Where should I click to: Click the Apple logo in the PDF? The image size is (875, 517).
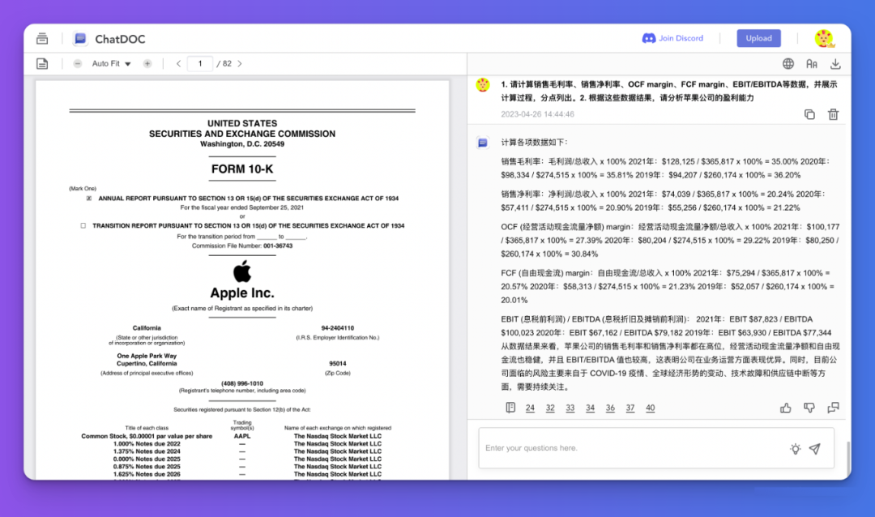242,271
